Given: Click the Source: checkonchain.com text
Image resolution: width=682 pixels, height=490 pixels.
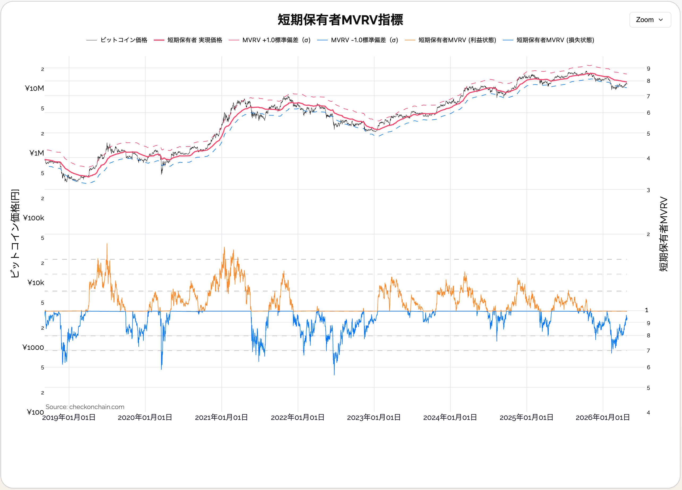Looking at the screenshot, I should (x=85, y=407).
